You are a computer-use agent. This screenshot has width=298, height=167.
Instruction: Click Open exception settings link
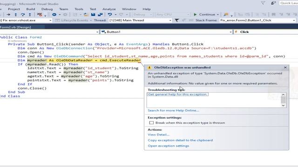click(169, 146)
